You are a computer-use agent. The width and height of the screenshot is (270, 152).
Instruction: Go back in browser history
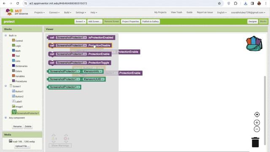coord(4,3)
